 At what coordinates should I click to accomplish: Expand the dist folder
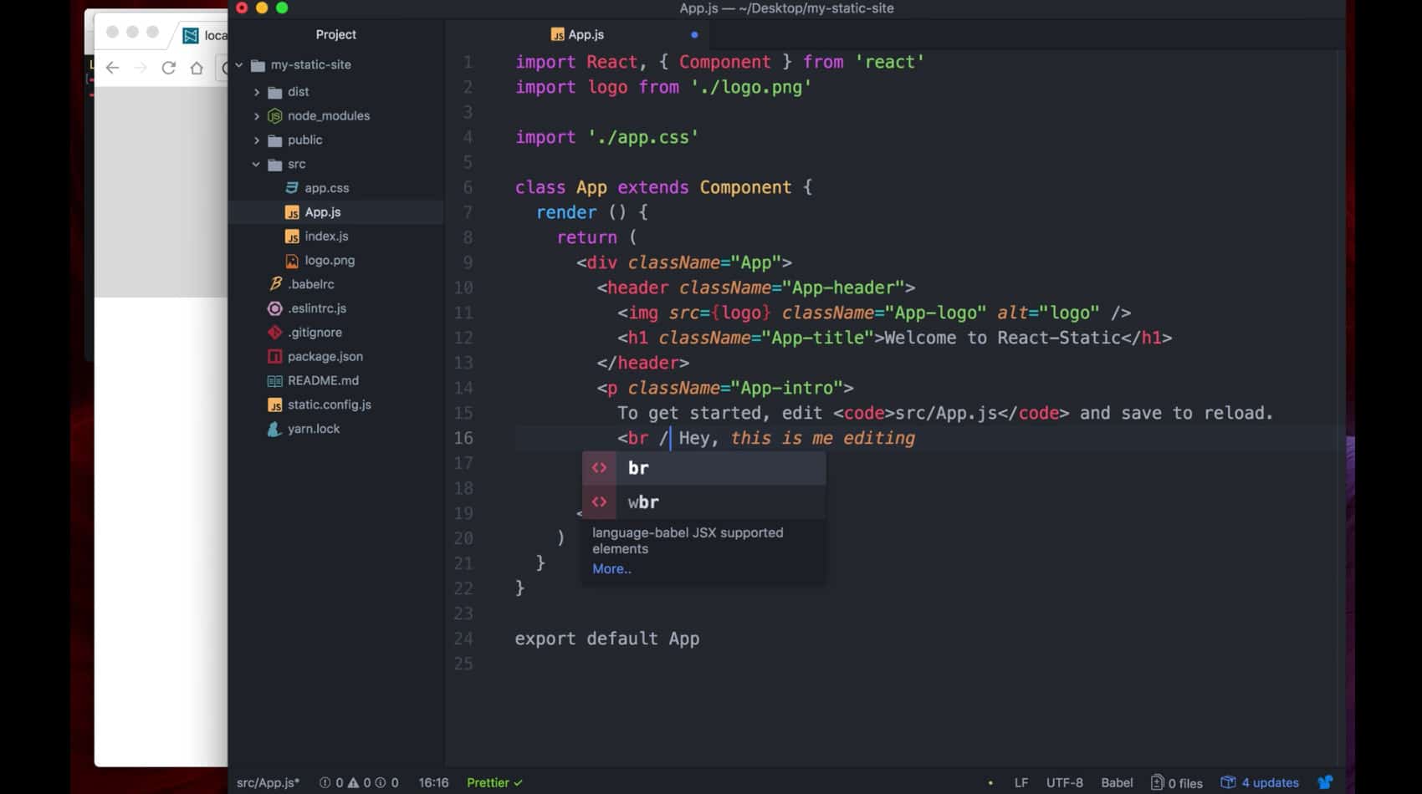(298, 91)
